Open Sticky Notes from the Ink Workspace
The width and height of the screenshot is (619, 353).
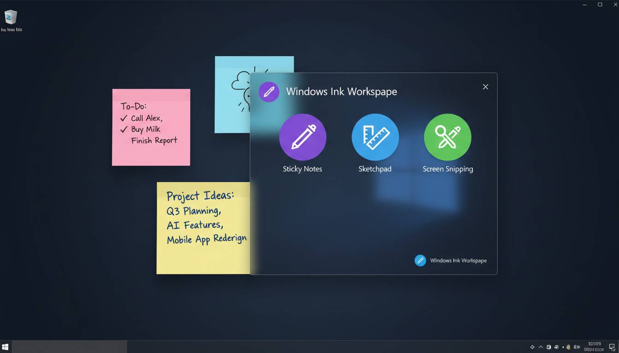(303, 137)
